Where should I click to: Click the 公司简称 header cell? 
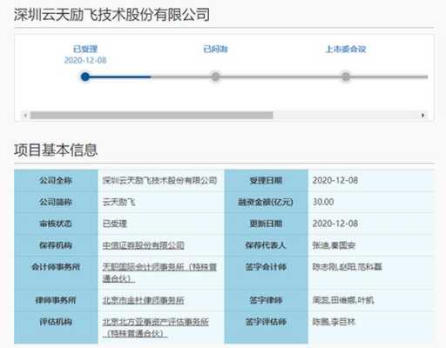click(x=56, y=202)
